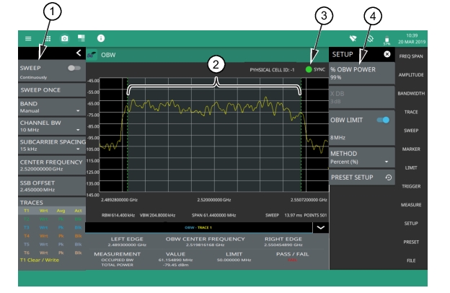This screenshot has width=450, height=293.
Task: Click the Wi-Fi status icon
Action: (x=353, y=38)
